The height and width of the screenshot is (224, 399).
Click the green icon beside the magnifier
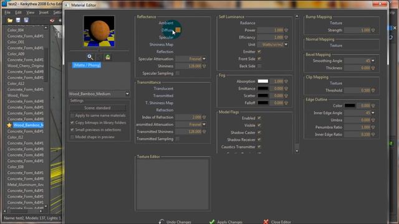tap(108, 57)
